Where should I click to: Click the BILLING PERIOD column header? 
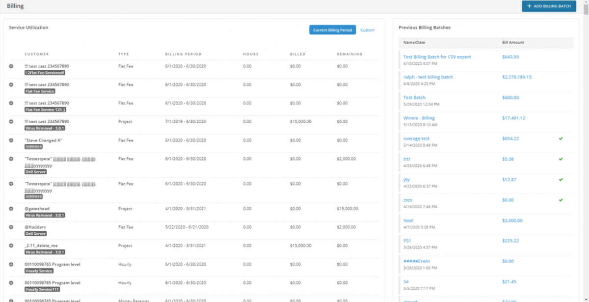click(183, 54)
